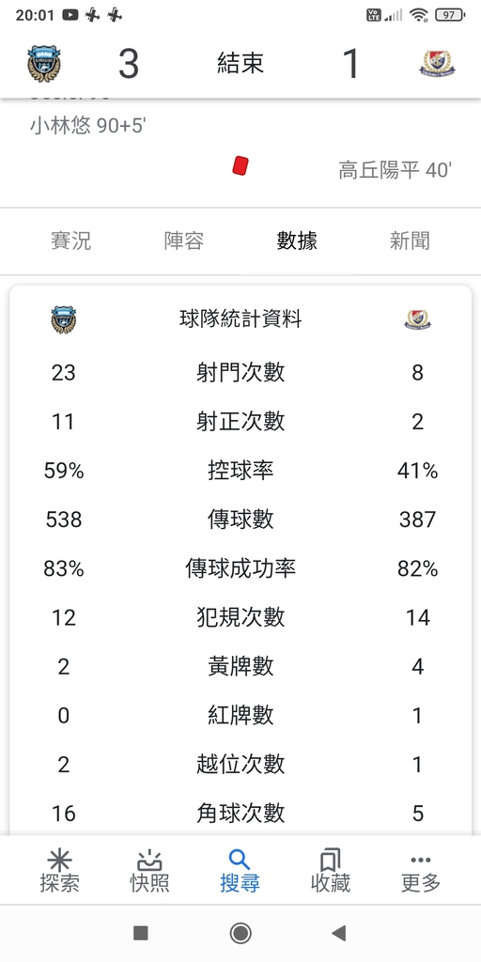Tap the red card icon at 40'
The image size is (481, 962).
click(x=240, y=165)
